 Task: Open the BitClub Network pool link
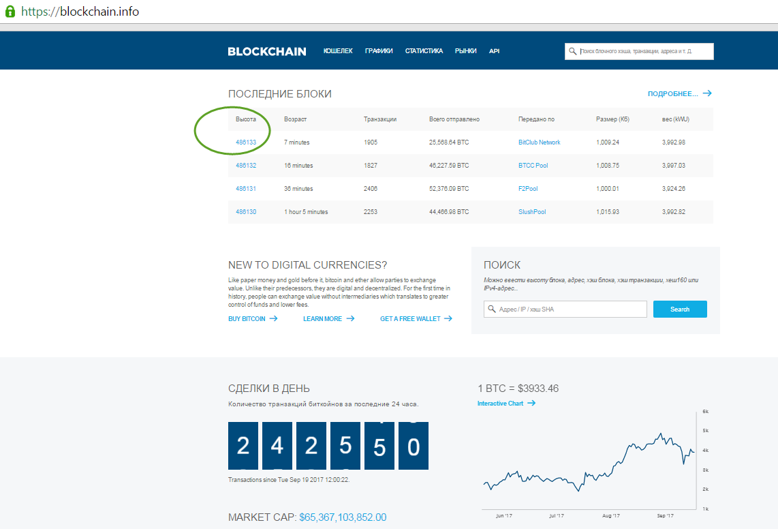[x=539, y=142]
